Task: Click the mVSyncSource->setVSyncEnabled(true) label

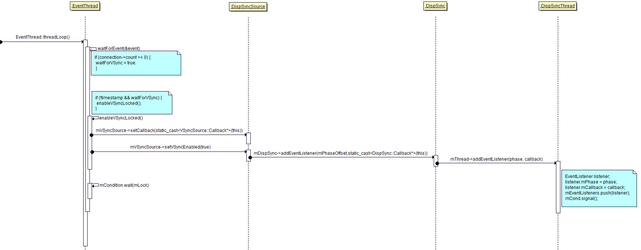Action: 170,147
